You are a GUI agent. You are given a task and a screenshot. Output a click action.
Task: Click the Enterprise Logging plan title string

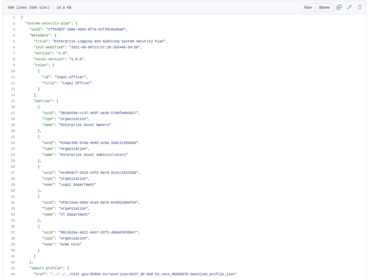pyautogui.click(x=109, y=41)
